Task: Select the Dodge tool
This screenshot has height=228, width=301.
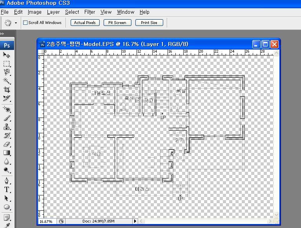Action: click(x=7, y=170)
